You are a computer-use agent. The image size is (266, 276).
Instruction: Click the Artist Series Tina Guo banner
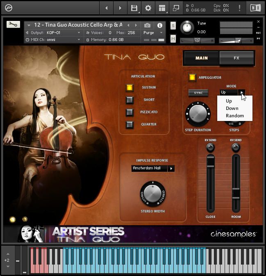tap(88, 235)
